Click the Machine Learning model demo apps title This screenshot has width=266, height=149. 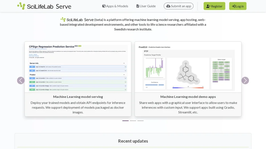pyautogui.click(x=188, y=97)
